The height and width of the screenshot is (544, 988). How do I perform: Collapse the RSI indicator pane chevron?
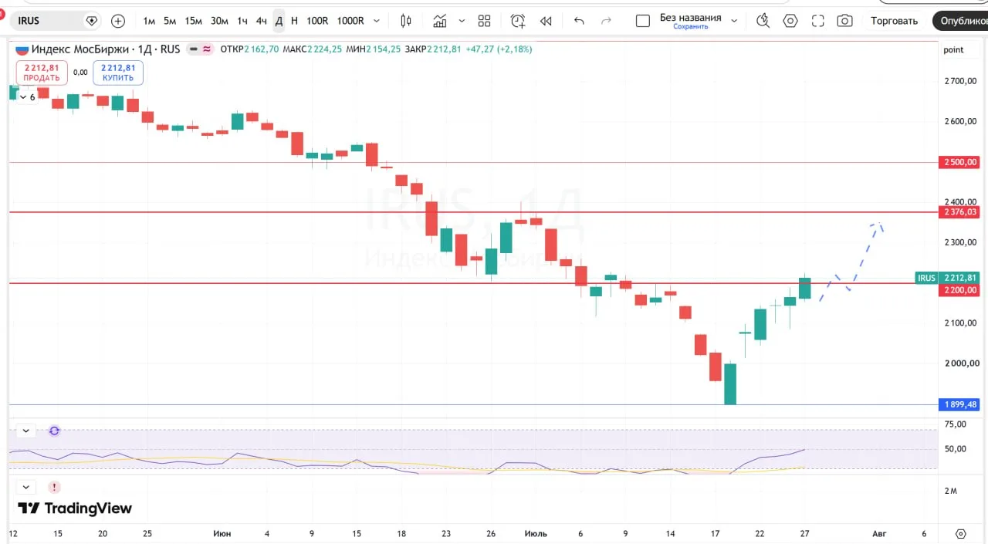pos(26,431)
